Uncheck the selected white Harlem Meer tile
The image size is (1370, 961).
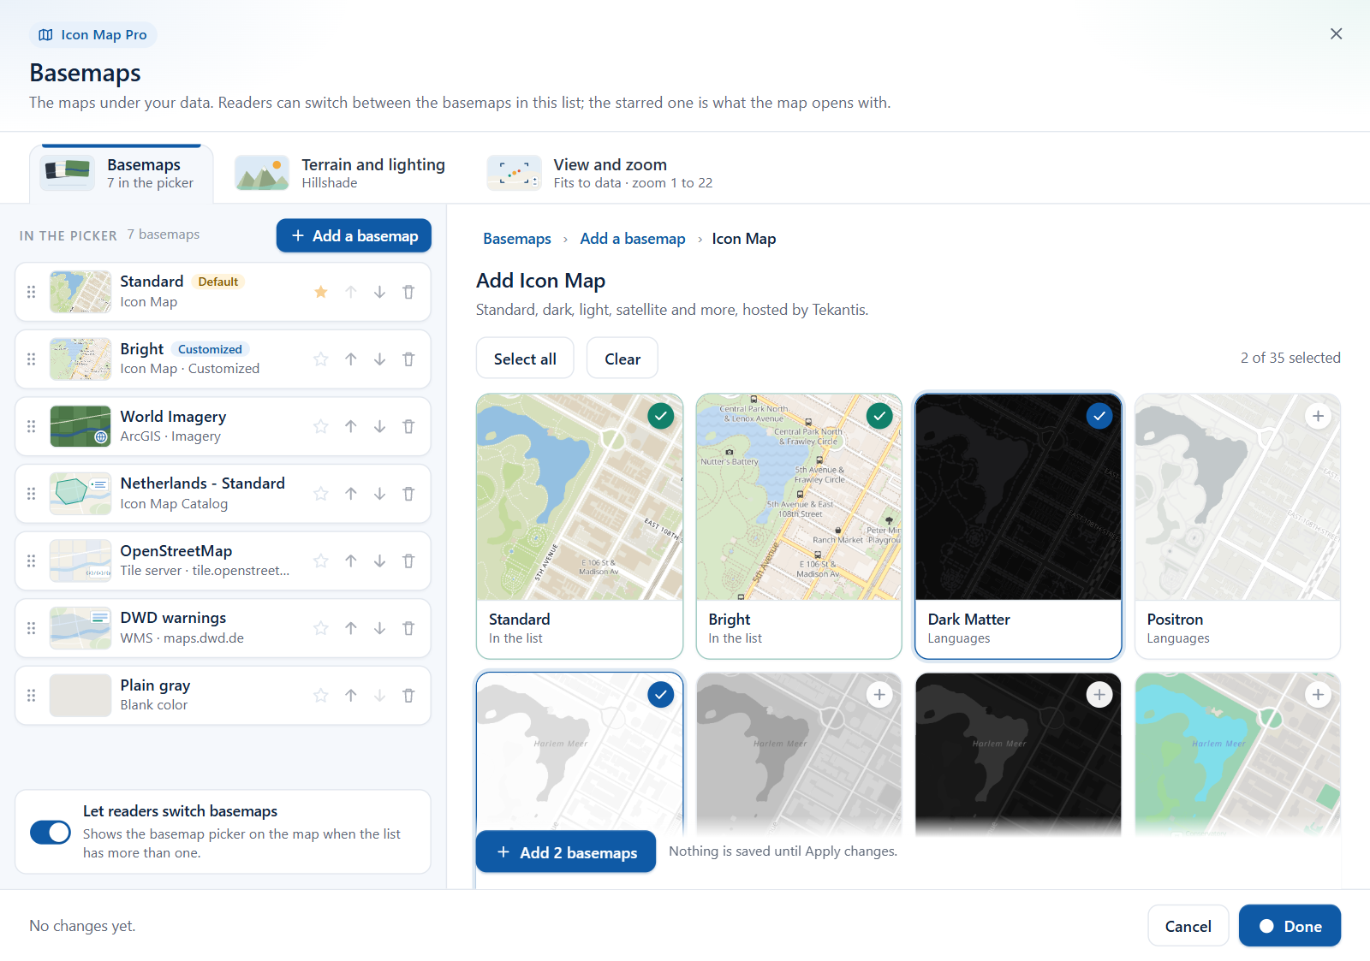tap(660, 694)
